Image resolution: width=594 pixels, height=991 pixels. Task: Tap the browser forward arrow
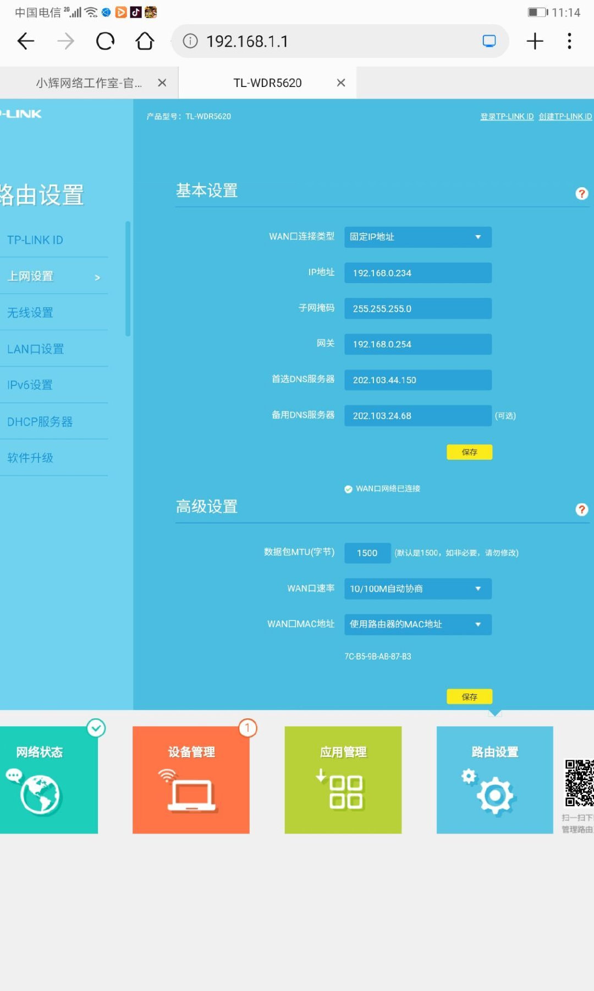coord(65,41)
